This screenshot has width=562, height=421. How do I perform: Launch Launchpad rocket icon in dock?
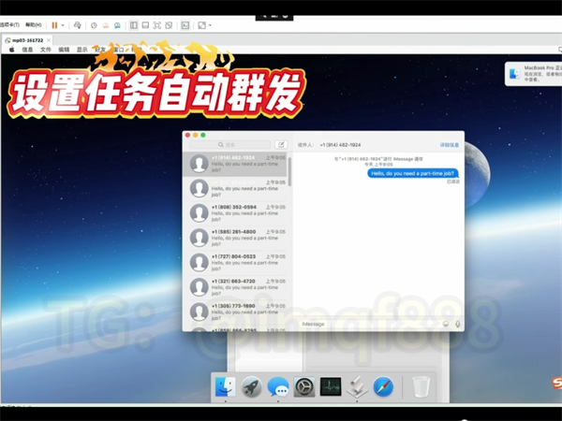pyautogui.click(x=251, y=386)
